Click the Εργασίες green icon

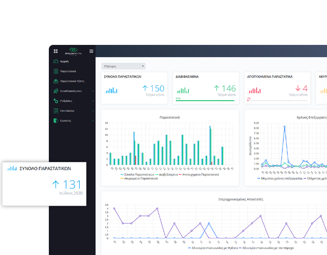(56, 120)
